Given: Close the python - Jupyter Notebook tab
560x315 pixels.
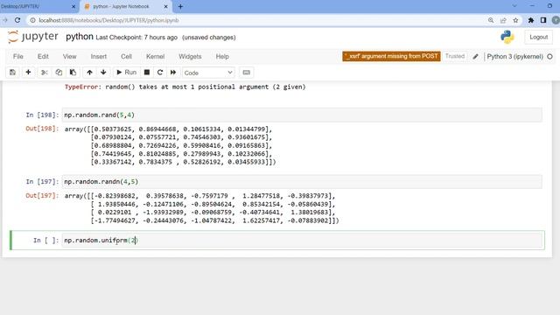Looking at the screenshot, I should (165, 6).
